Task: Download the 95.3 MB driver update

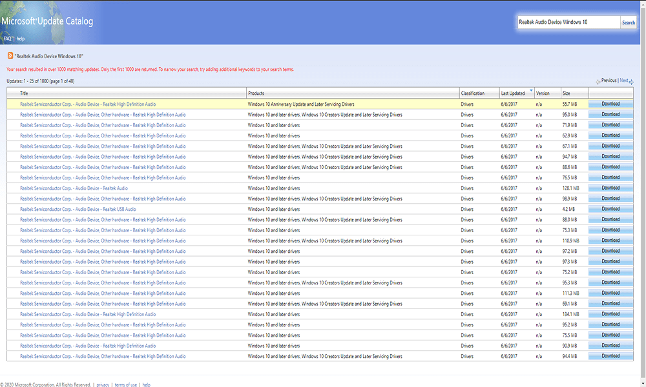Action: [610, 283]
